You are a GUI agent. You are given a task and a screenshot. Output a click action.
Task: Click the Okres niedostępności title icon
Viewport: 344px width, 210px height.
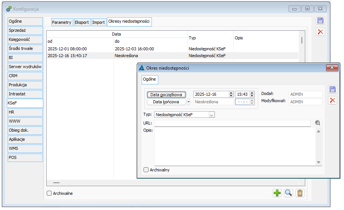(142, 68)
